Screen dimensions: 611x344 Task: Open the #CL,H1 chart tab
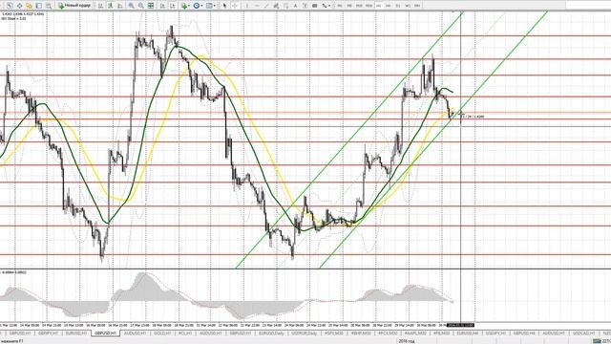(x=185, y=333)
